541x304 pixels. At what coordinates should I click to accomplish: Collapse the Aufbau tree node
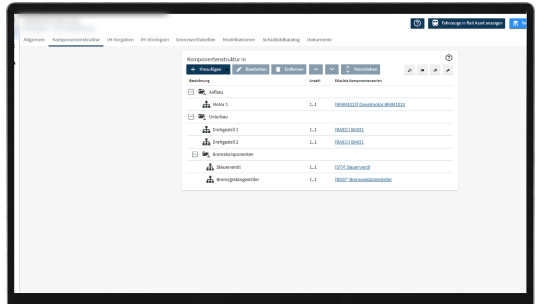point(191,92)
